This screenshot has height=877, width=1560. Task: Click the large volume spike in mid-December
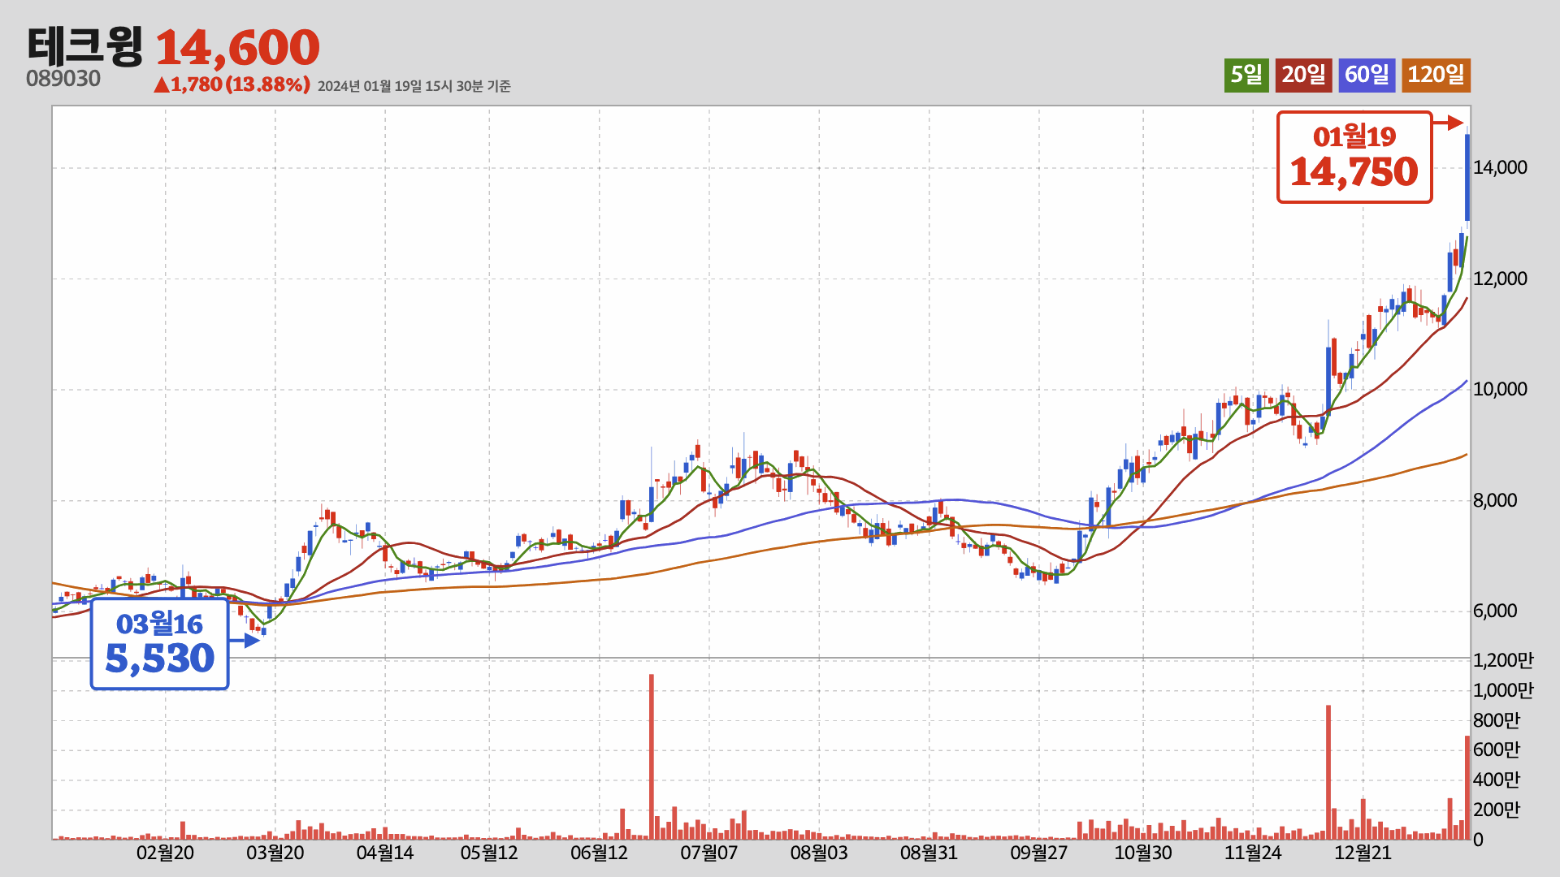click(x=1328, y=772)
